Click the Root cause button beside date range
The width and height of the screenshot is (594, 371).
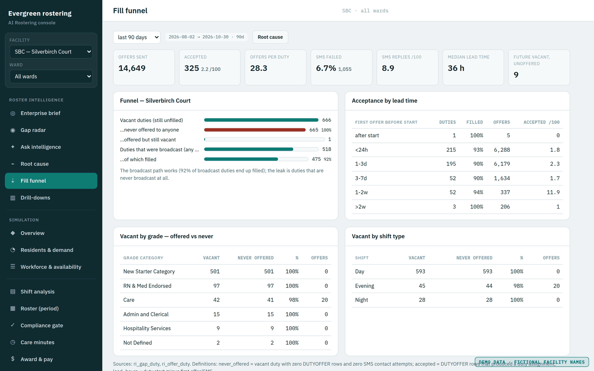(x=270, y=37)
